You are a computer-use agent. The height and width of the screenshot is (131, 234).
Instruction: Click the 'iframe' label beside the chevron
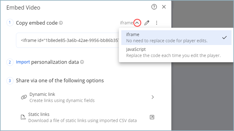point(127,23)
